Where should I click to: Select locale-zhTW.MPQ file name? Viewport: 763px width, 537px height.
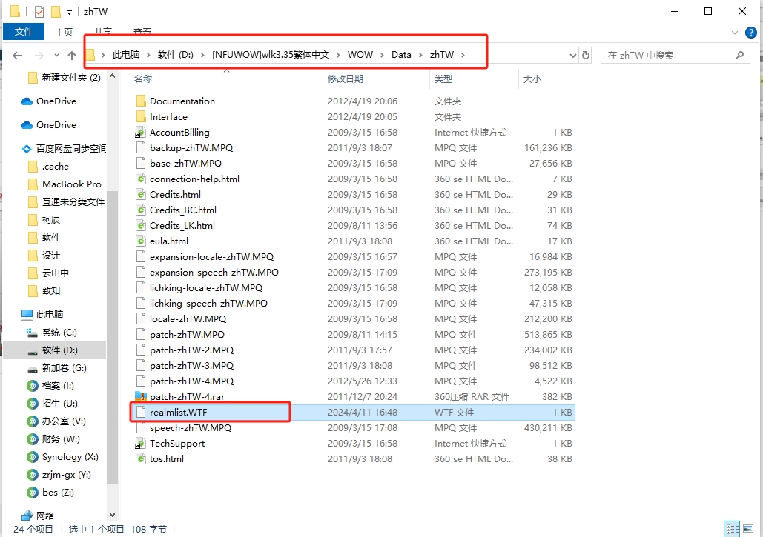(x=188, y=318)
